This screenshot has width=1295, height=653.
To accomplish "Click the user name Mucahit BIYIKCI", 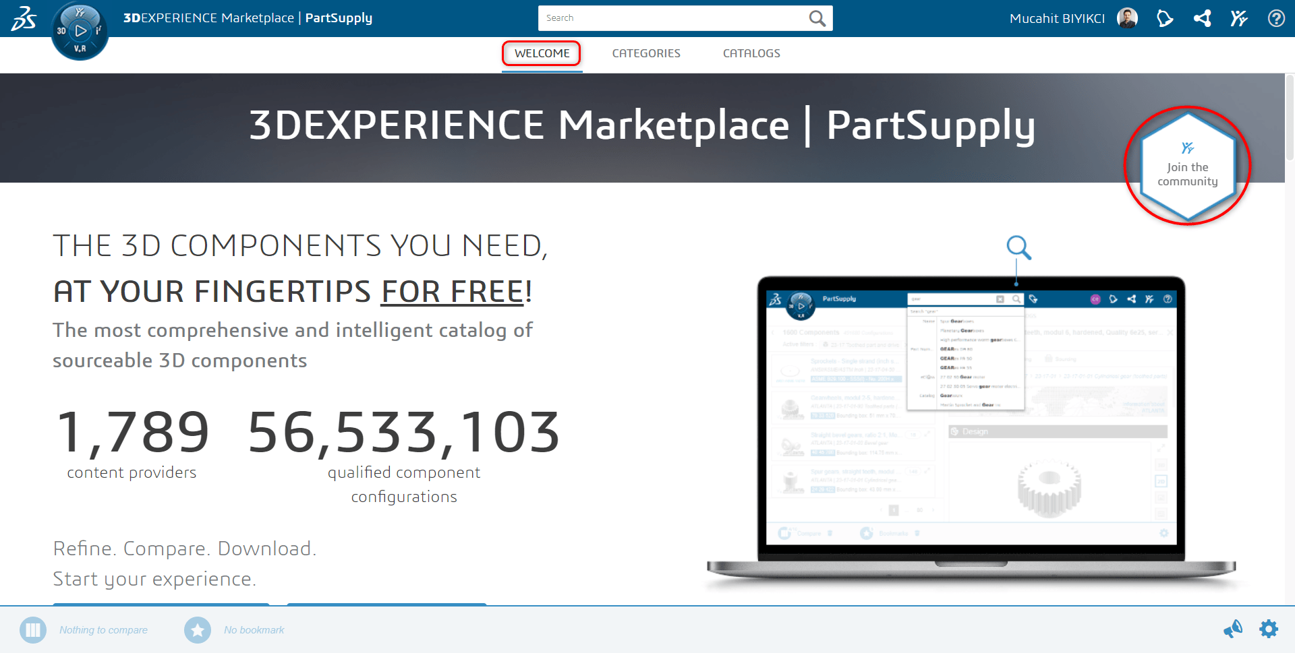I will coord(1057,18).
